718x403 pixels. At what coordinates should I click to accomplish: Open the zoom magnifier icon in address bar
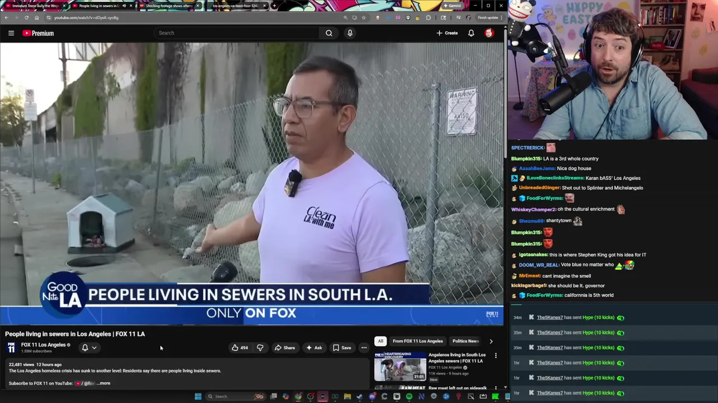[346, 17]
